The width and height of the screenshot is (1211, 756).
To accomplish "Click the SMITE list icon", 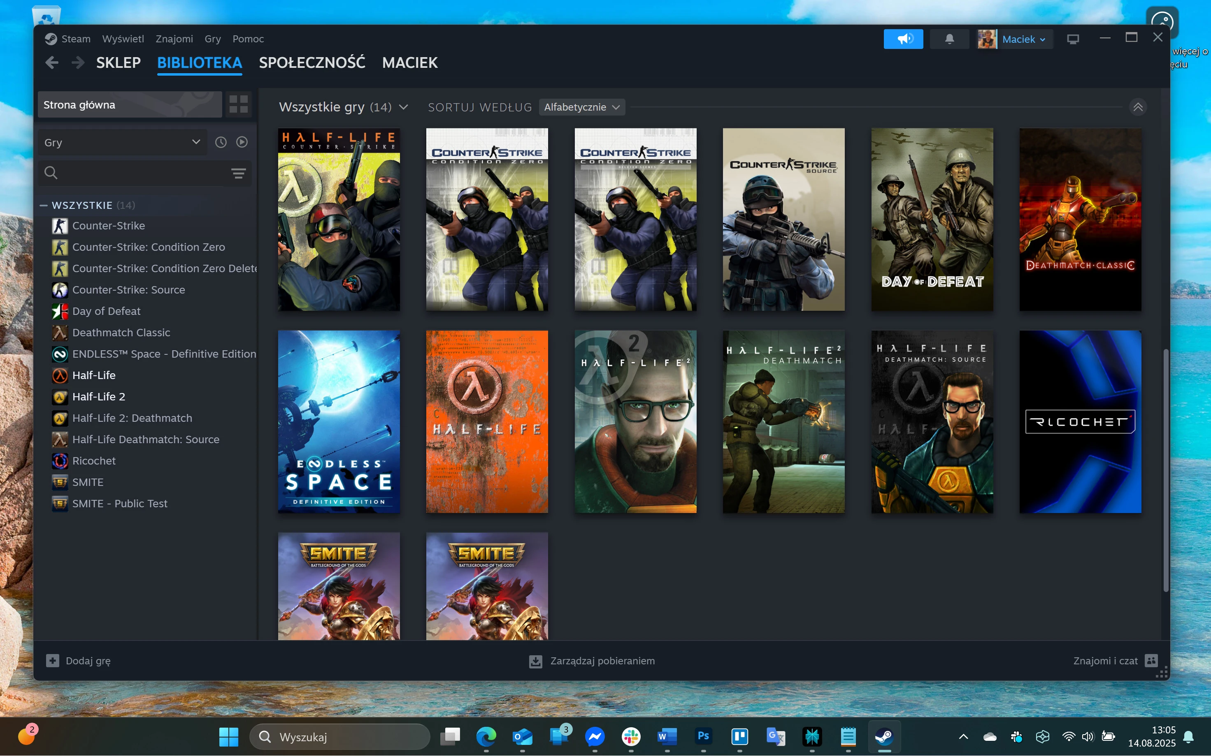I will click(60, 483).
